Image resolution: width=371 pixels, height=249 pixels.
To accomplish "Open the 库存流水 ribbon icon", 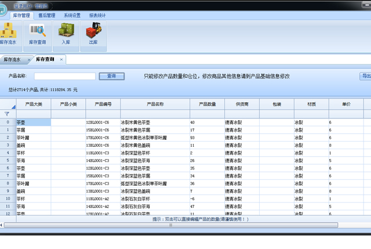I will 8,33.
